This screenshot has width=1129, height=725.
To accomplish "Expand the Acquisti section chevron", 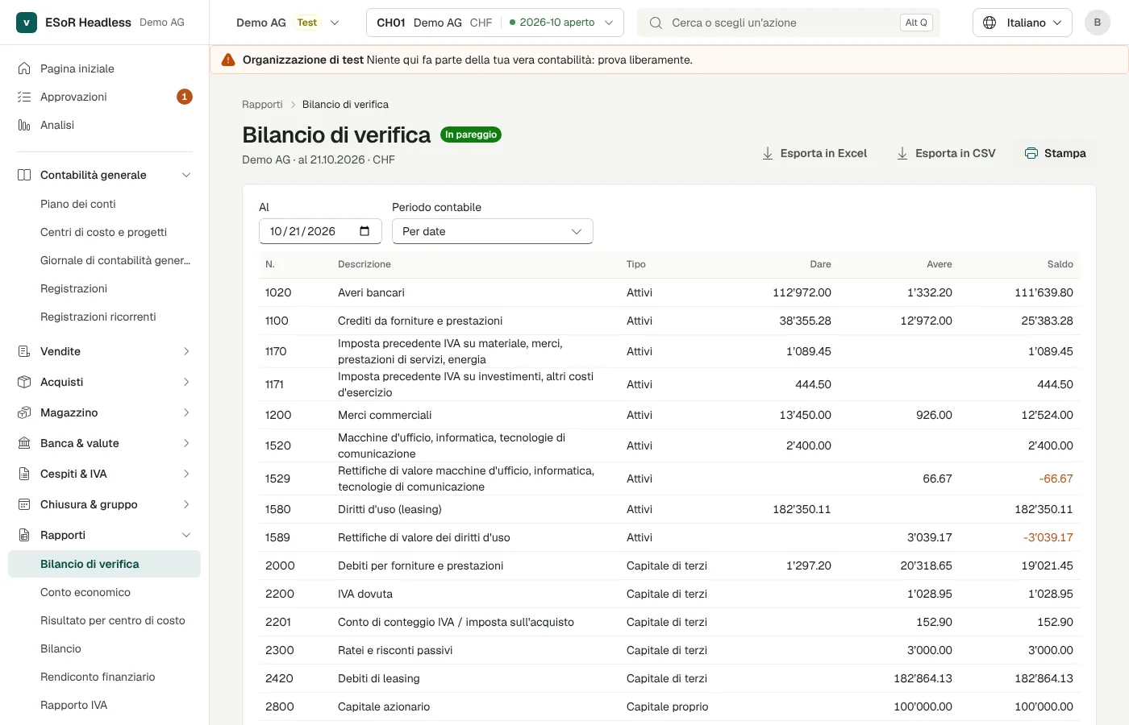I will pos(186,382).
